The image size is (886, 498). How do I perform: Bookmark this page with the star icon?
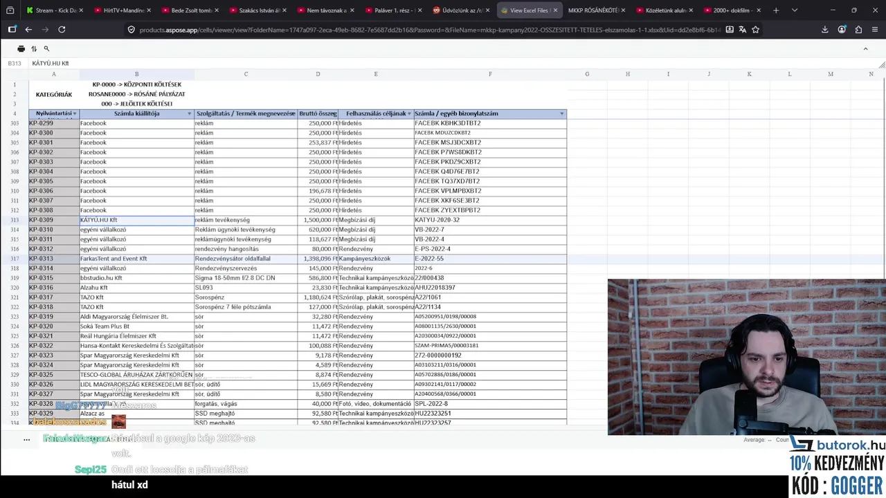[756, 30]
